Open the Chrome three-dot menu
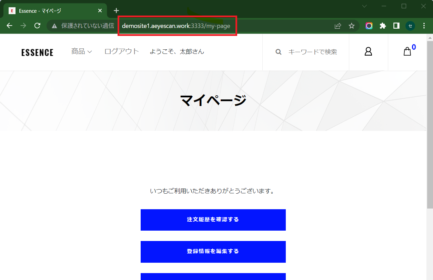The width and height of the screenshot is (433, 280). 424,26
